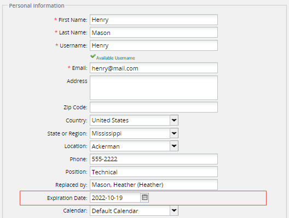Open the Calendar dropdown arrow
The width and height of the screenshot is (289, 218).
click(174, 210)
